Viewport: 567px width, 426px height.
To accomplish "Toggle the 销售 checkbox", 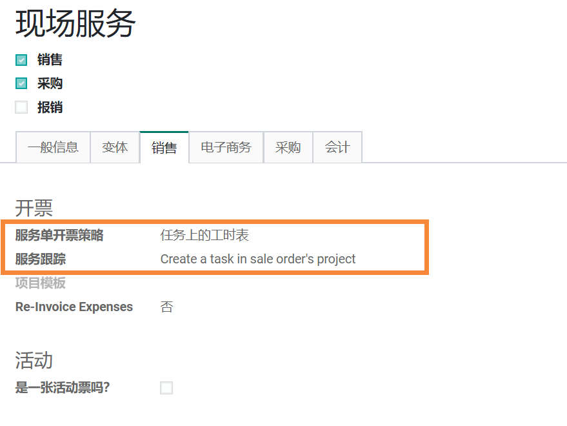I will click(x=21, y=60).
